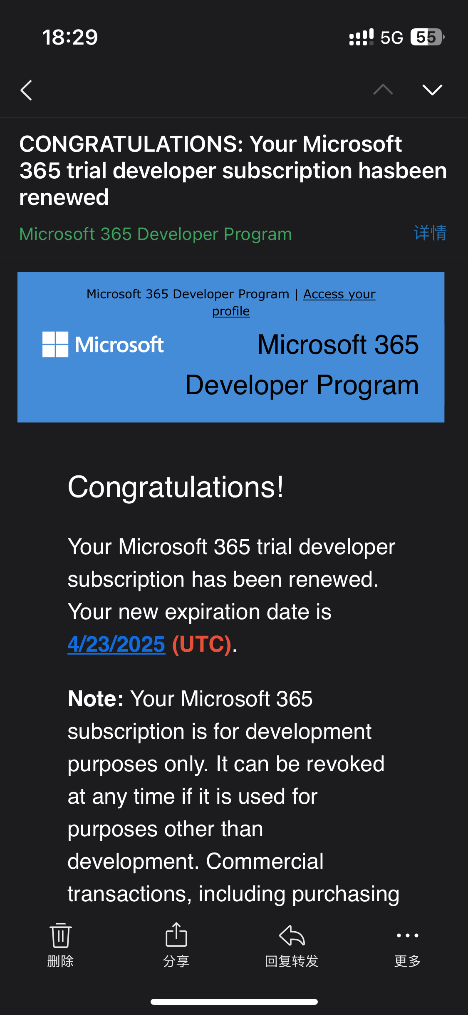Tap the trash can delete icon
Viewport: 468px width, 1015px height.
coord(61,935)
